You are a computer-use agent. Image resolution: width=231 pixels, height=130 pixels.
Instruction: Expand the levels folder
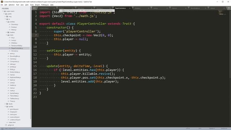[5, 104]
